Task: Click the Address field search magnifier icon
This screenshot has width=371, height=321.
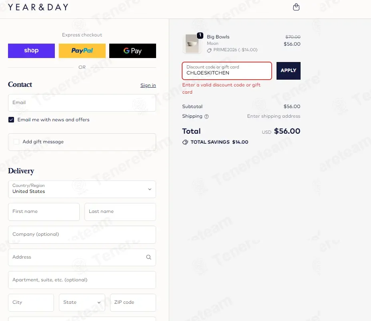Action: tap(148, 257)
